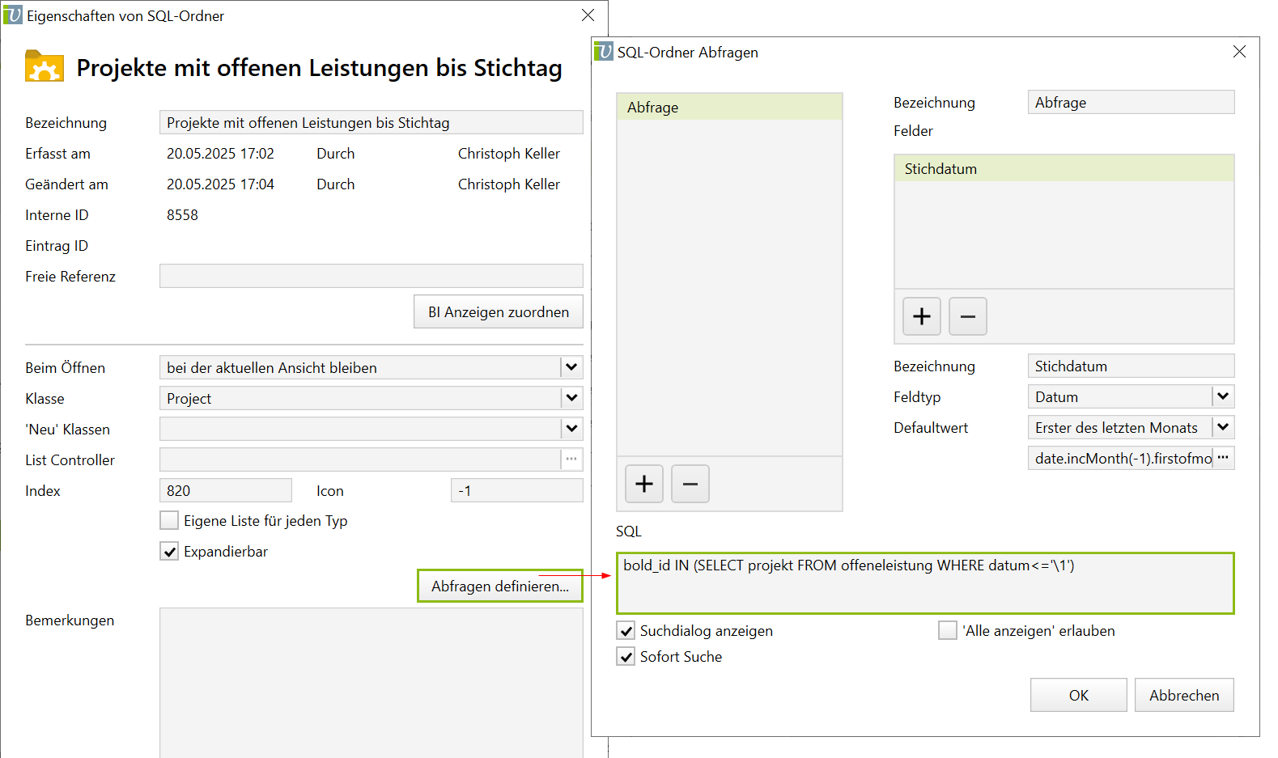Click the SQL-Ordner Abfragen title bar app icon

tap(604, 52)
